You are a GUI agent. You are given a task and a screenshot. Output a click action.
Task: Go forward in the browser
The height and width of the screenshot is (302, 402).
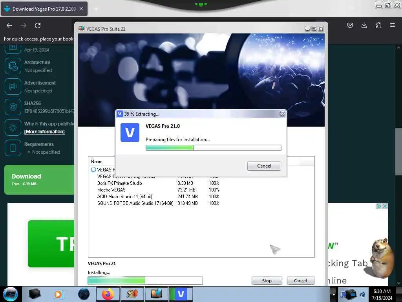24,26
